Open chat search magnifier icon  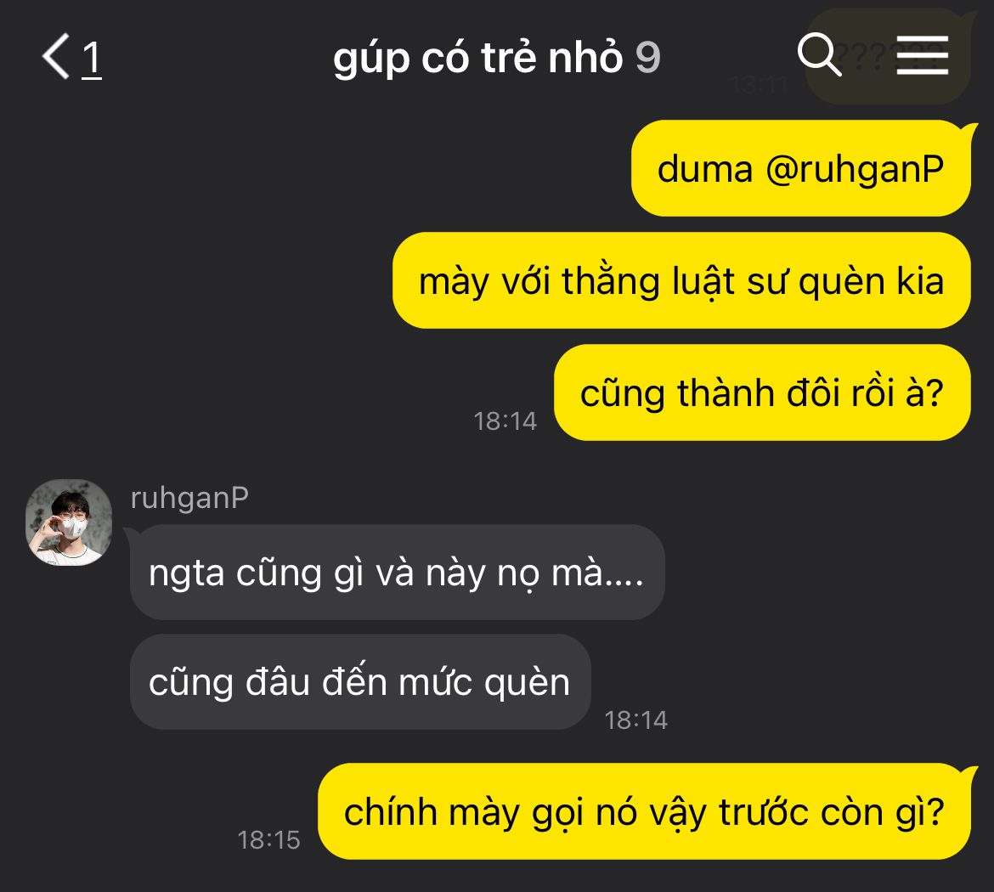pos(819,54)
